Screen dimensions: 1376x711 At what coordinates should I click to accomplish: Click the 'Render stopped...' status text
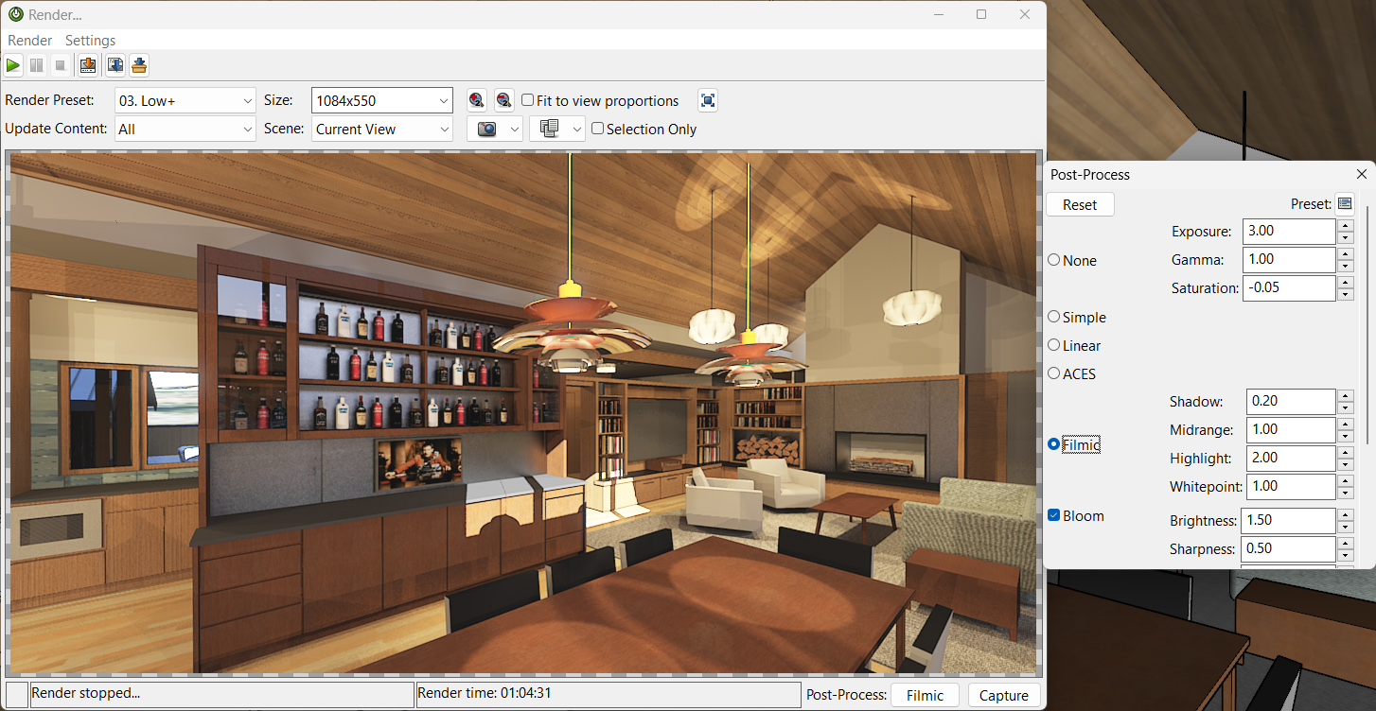(86, 693)
